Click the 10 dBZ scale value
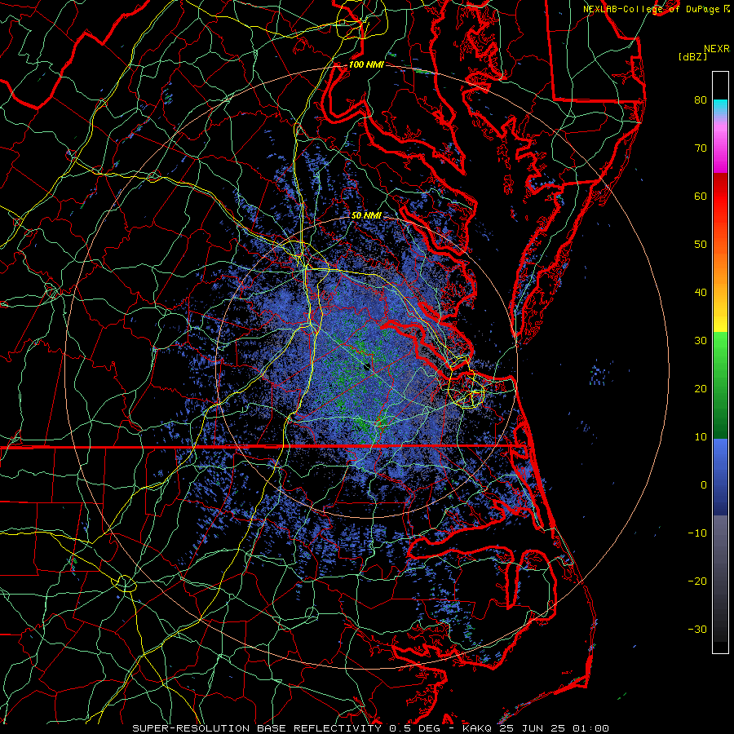 pos(701,437)
